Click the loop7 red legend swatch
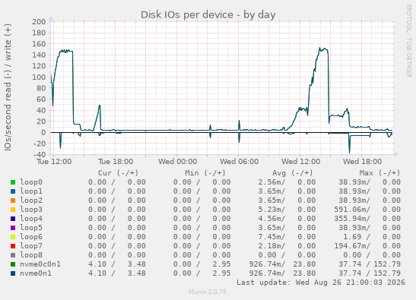 [13, 246]
